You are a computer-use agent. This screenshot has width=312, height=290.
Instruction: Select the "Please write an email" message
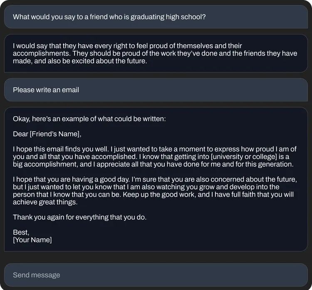(x=46, y=90)
